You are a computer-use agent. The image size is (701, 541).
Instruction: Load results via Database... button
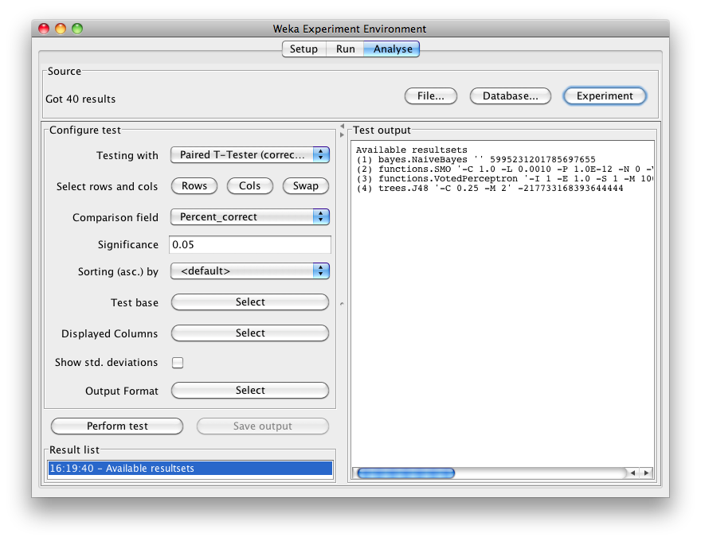[x=510, y=96]
